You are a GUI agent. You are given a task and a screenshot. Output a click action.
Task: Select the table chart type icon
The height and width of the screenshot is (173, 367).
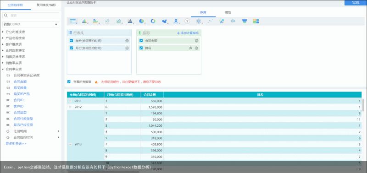coord(73,21)
